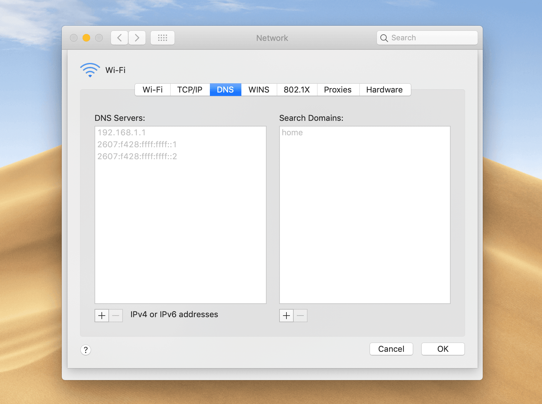Open the help question mark button

pyautogui.click(x=86, y=350)
